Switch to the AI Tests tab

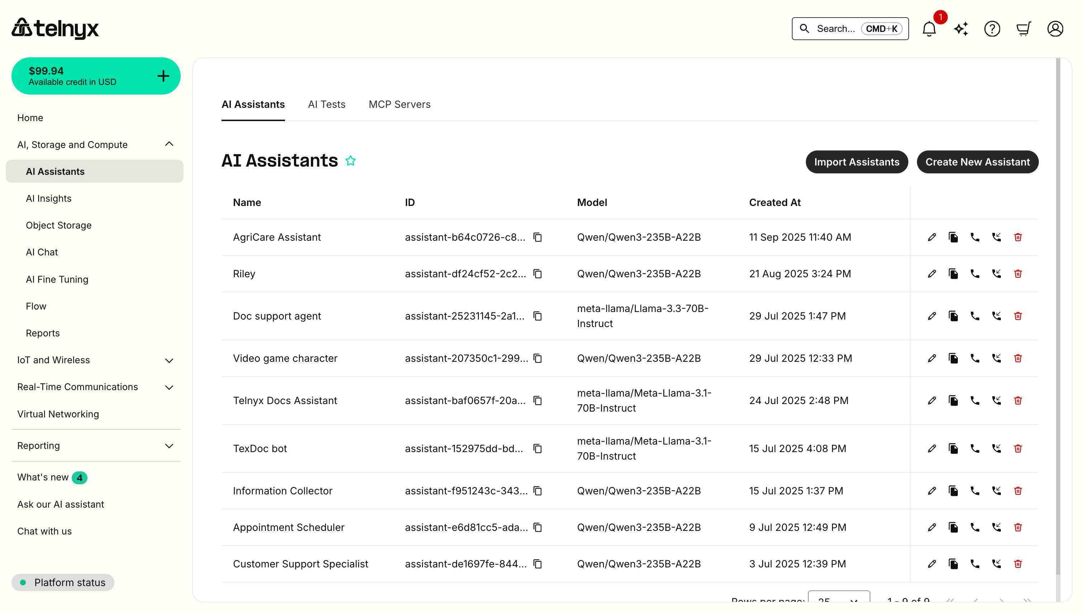pyautogui.click(x=327, y=104)
